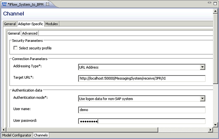Click the vertical scrollbar down arrow

[x=215, y=125]
